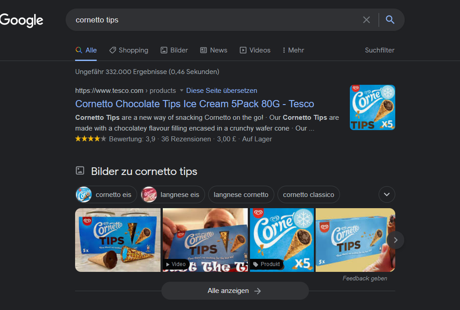
Task: Open the Produkt x5 image thumbnail
Action: point(281,240)
